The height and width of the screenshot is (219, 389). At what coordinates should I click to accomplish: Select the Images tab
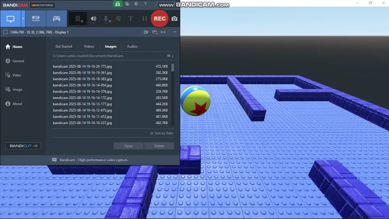111,46
